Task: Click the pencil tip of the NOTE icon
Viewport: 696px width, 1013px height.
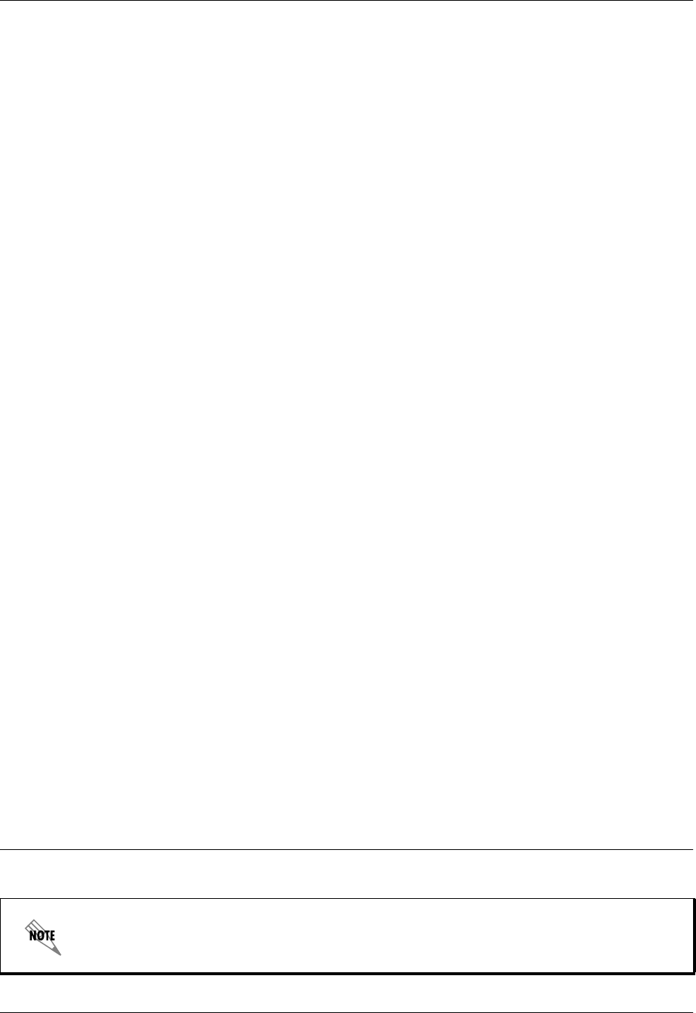Action: tap(58, 951)
